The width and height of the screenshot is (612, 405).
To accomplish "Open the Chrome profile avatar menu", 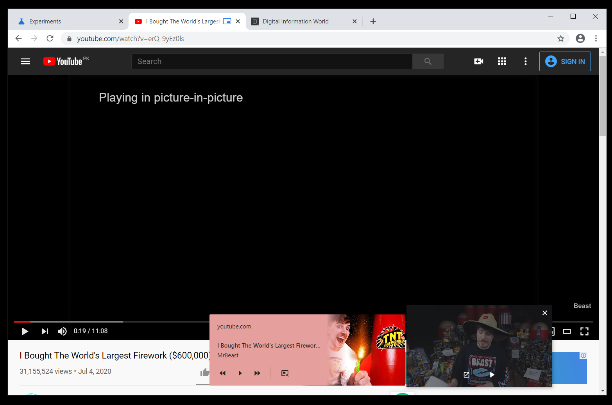I will coord(580,38).
